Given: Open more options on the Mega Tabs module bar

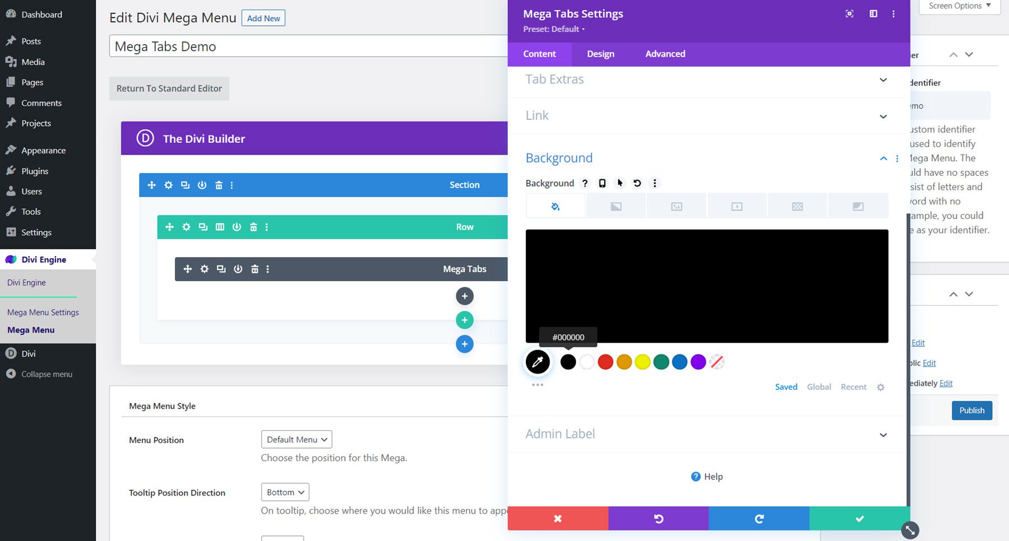Looking at the screenshot, I should point(268,269).
